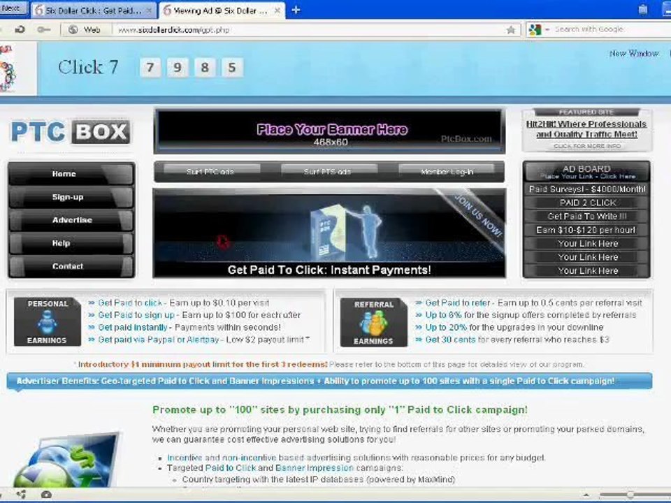Click the Banner Impression link
The width and height of the screenshot is (671, 503).
click(315, 468)
